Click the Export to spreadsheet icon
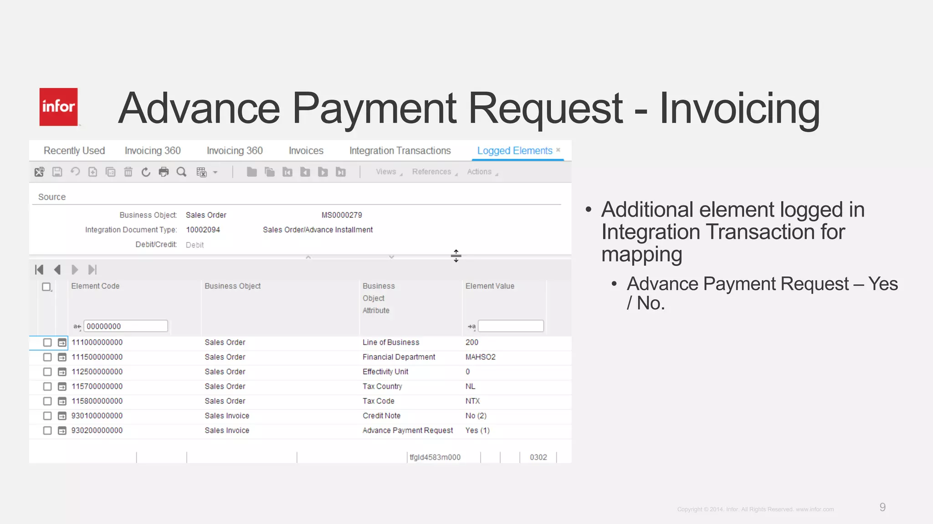The width and height of the screenshot is (933, 524). pos(201,172)
